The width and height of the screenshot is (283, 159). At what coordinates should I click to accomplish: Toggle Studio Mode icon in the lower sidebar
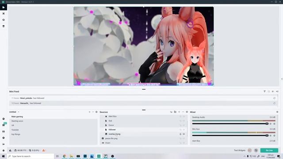[4, 132]
